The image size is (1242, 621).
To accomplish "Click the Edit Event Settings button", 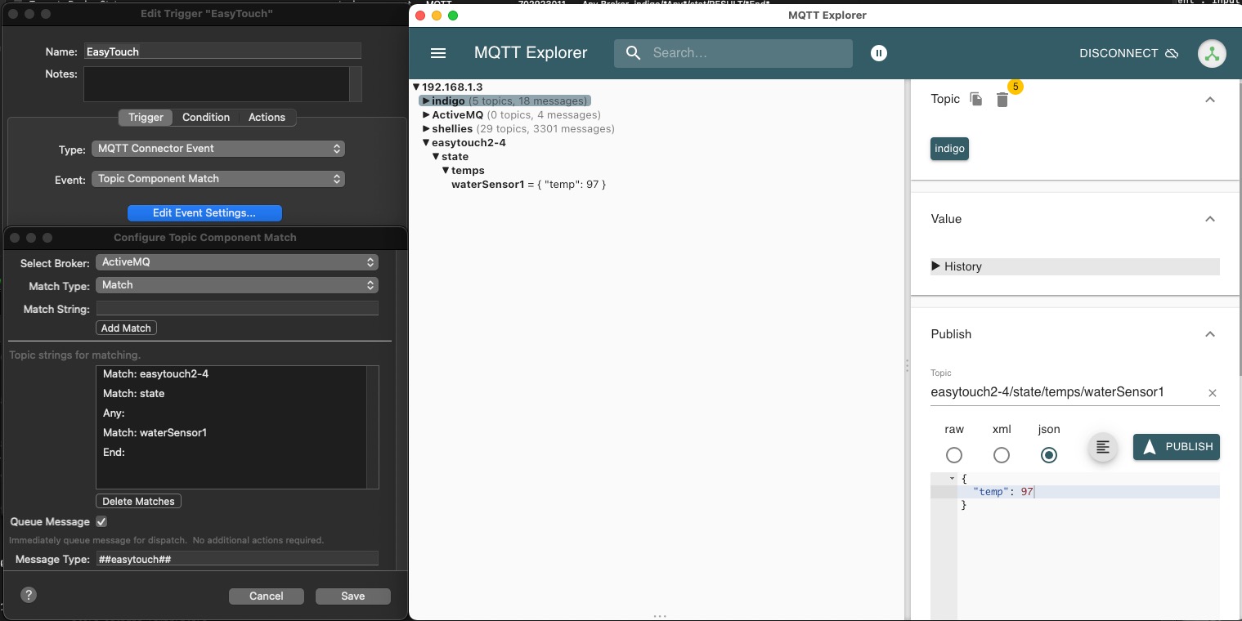I will tap(204, 213).
